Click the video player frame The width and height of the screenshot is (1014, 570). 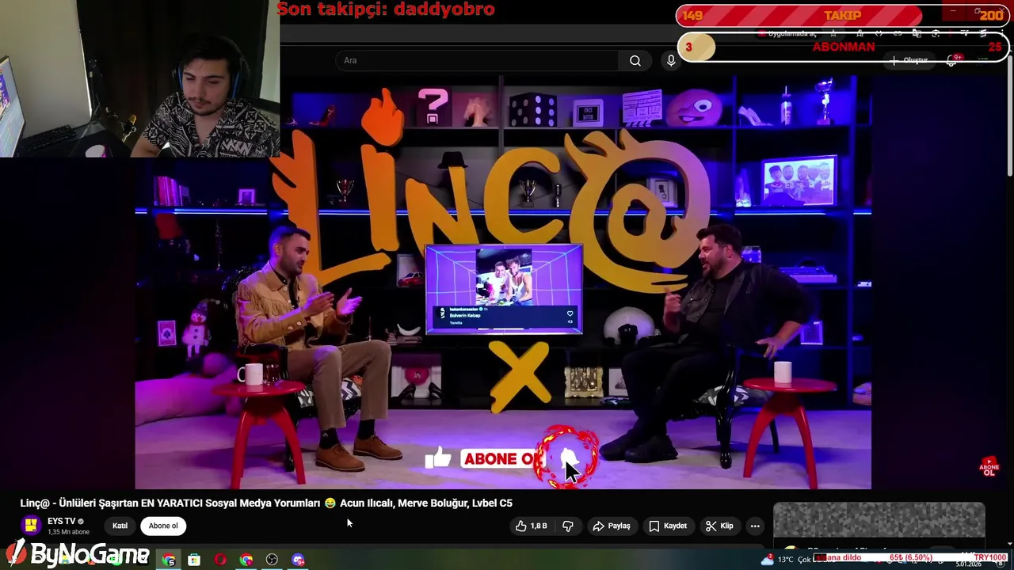click(x=503, y=283)
